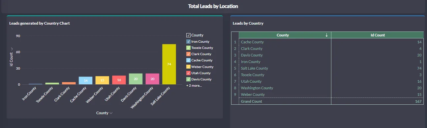427x128 pixels.
Task: Uncheck the Weber County legend checkbox
Action: [x=188, y=67]
